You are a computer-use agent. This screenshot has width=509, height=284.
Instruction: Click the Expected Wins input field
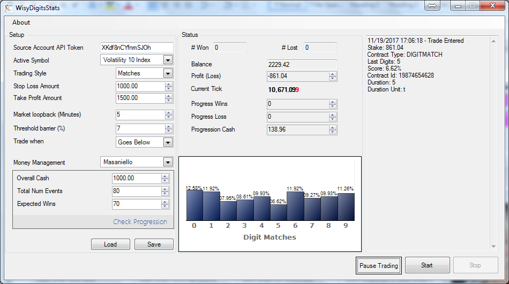[x=137, y=204]
